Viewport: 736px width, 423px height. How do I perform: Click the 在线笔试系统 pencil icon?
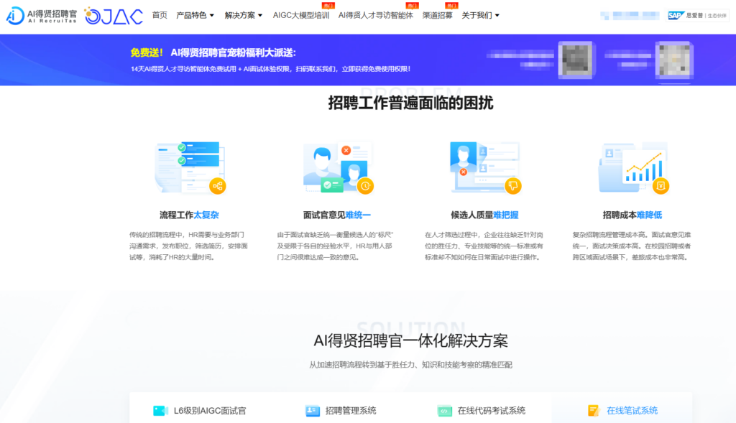click(594, 410)
